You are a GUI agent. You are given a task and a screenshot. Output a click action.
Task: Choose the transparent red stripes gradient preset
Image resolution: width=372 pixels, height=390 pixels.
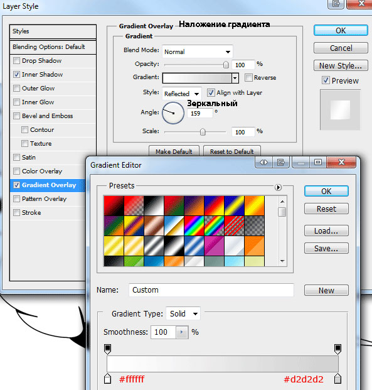(x=234, y=225)
